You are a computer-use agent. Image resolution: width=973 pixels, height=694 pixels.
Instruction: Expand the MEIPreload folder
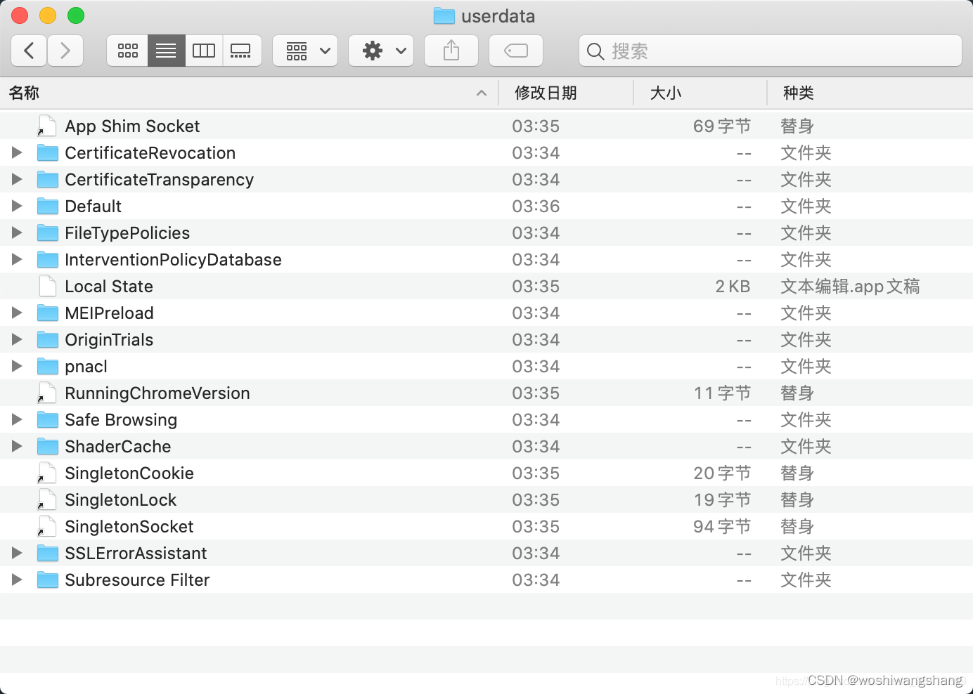pyautogui.click(x=17, y=313)
